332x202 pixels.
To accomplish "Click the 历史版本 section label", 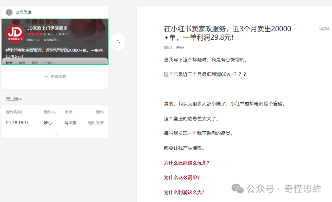I will click(14, 99).
